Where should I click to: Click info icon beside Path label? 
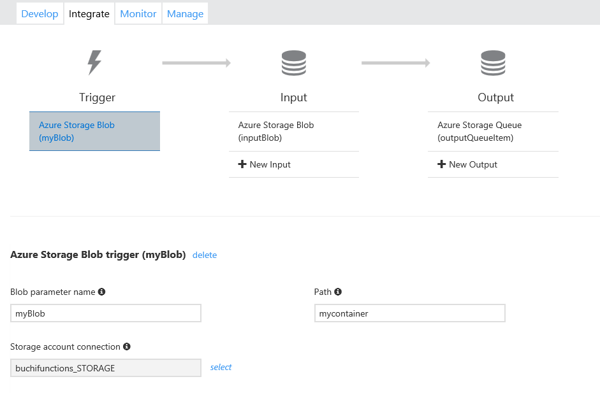click(338, 292)
